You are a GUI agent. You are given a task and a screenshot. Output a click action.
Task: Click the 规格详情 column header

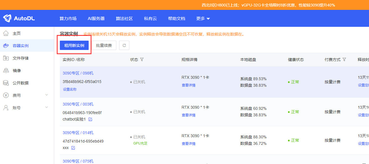[189, 60]
